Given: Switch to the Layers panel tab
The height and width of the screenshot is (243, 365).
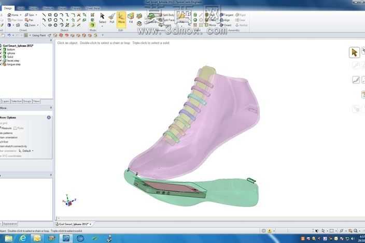Looking at the screenshot, I should click(6, 102).
